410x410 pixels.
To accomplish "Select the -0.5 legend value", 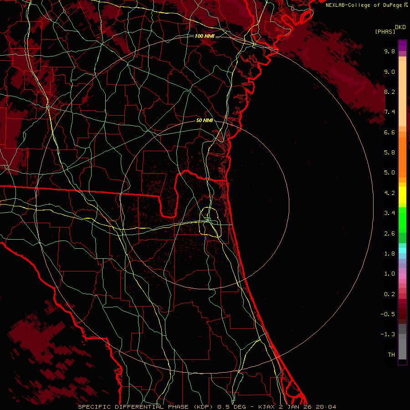I will coord(388,314).
